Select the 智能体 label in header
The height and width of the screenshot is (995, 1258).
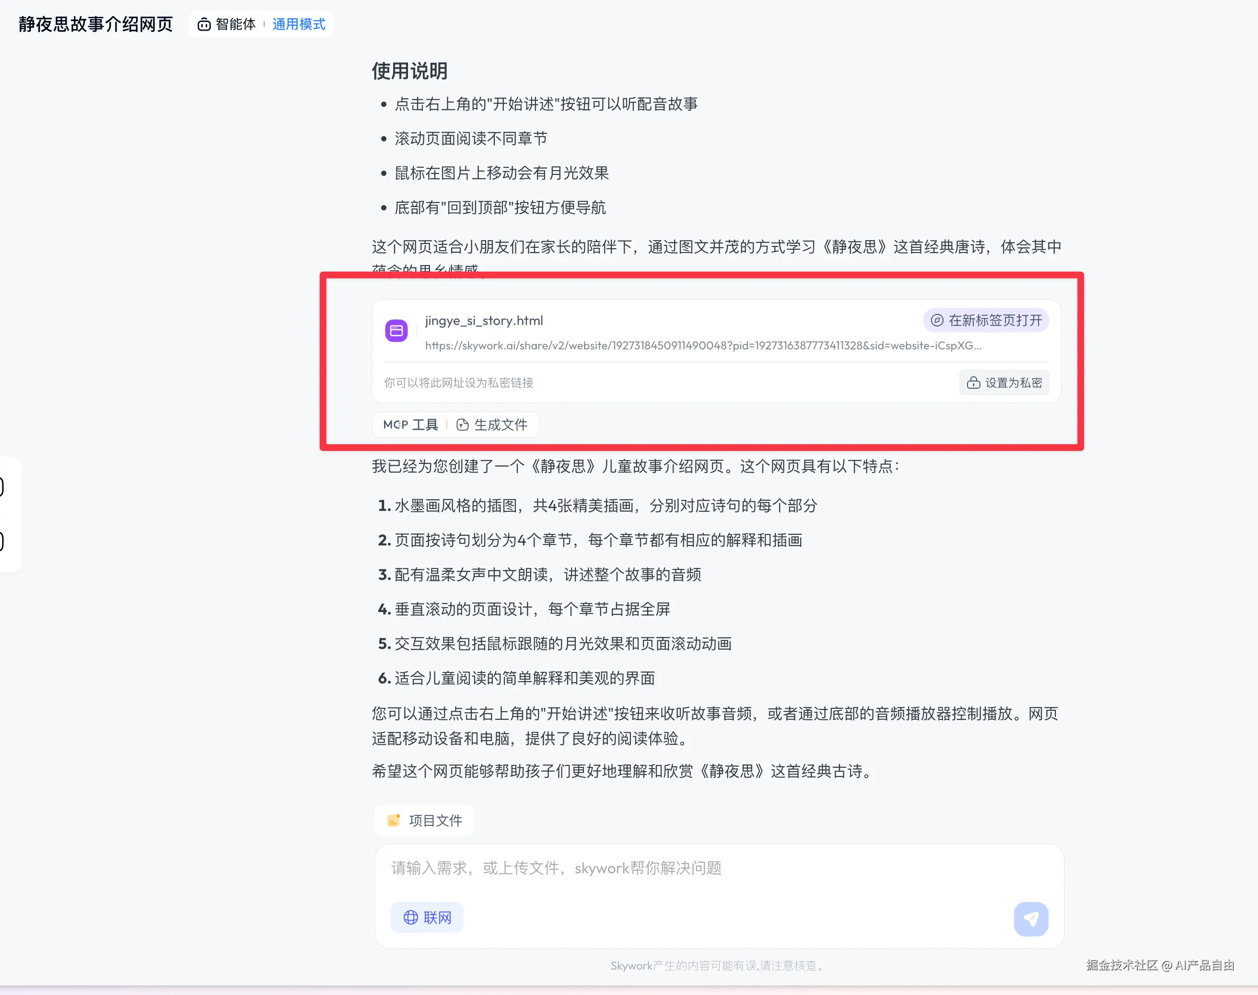pyautogui.click(x=235, y=24)
